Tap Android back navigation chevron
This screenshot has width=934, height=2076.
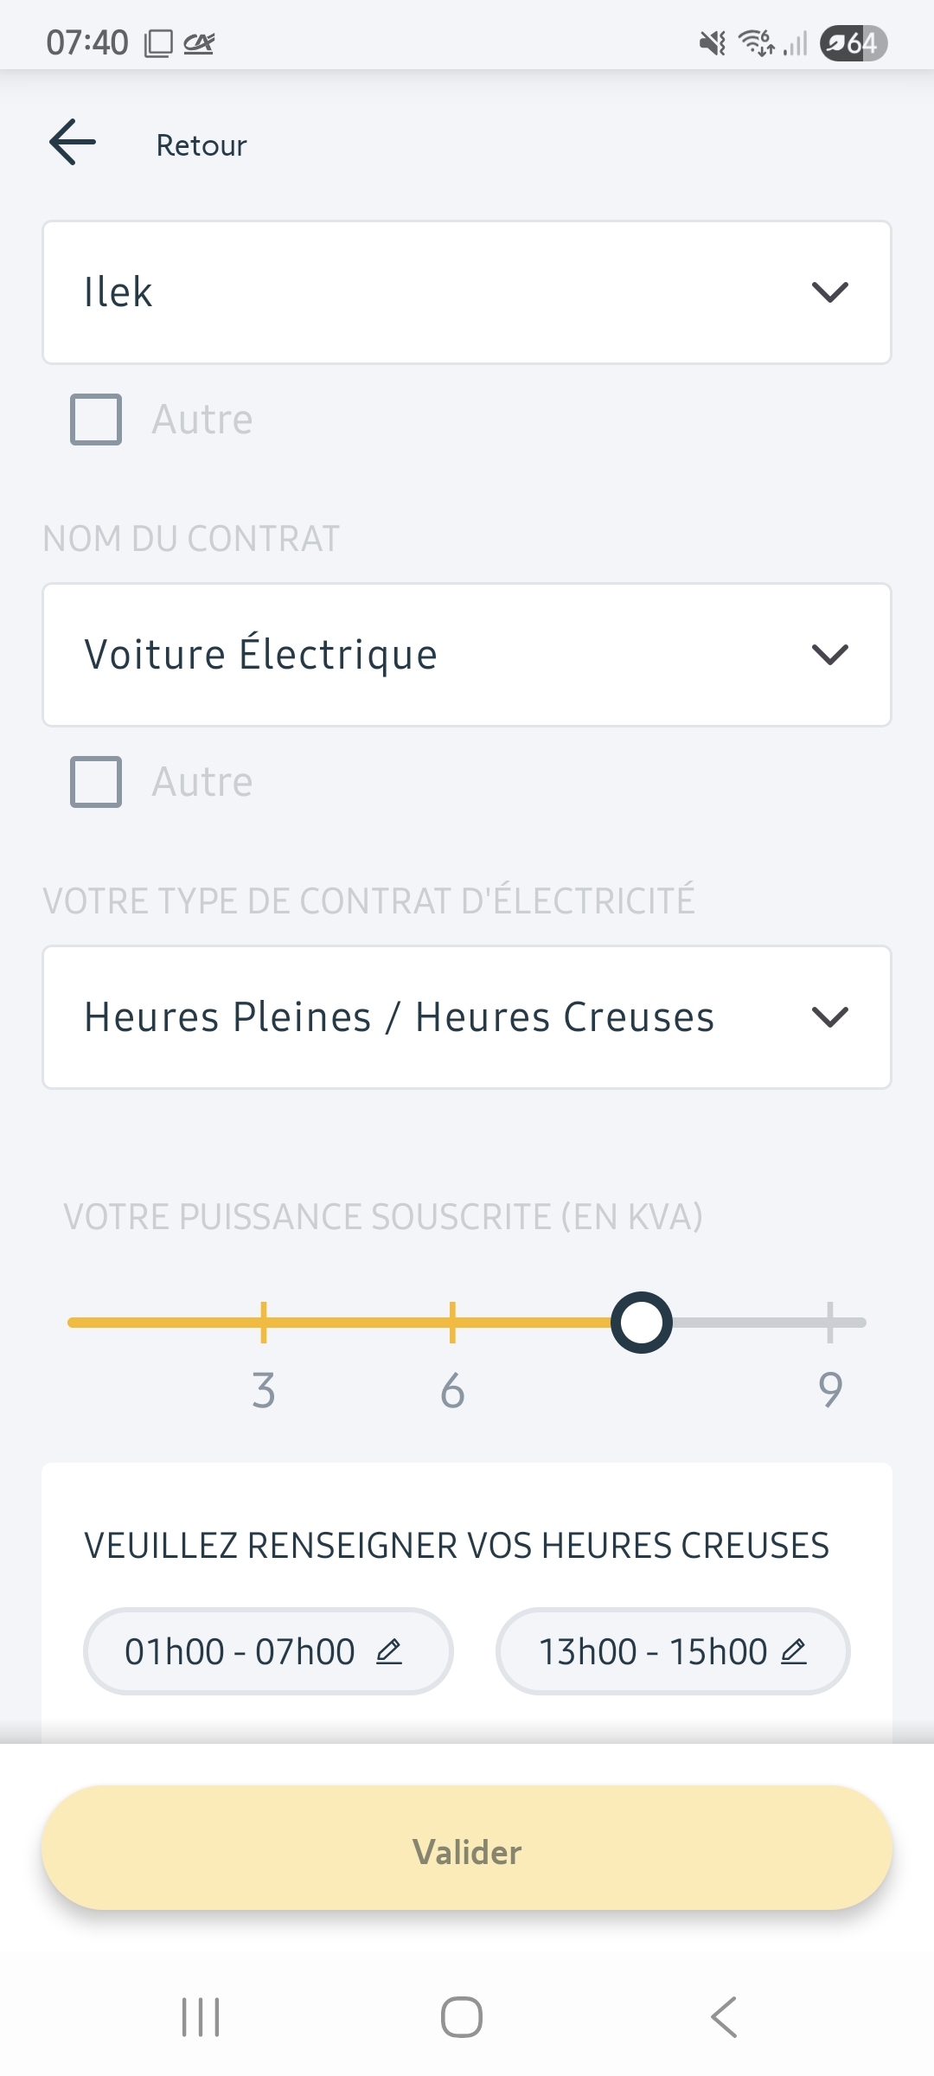point(725,2017)
